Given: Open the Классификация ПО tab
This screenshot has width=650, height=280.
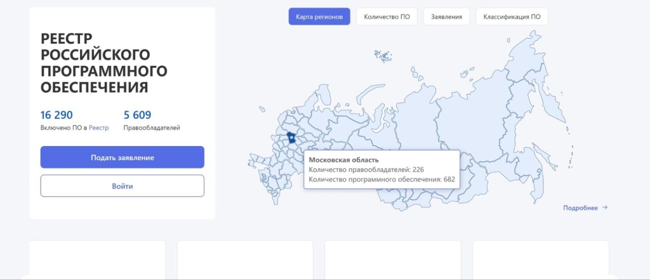Looking at the screenshot, I should (x=512, y=17).
